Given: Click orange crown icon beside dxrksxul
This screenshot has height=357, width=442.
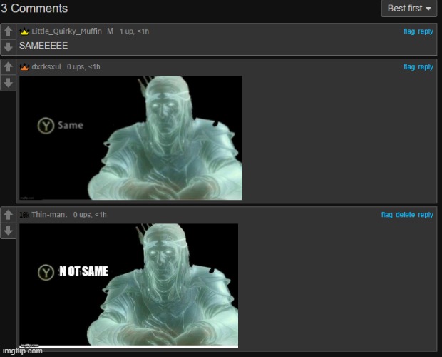Looking at the screenshot, I should click(24, 67).
